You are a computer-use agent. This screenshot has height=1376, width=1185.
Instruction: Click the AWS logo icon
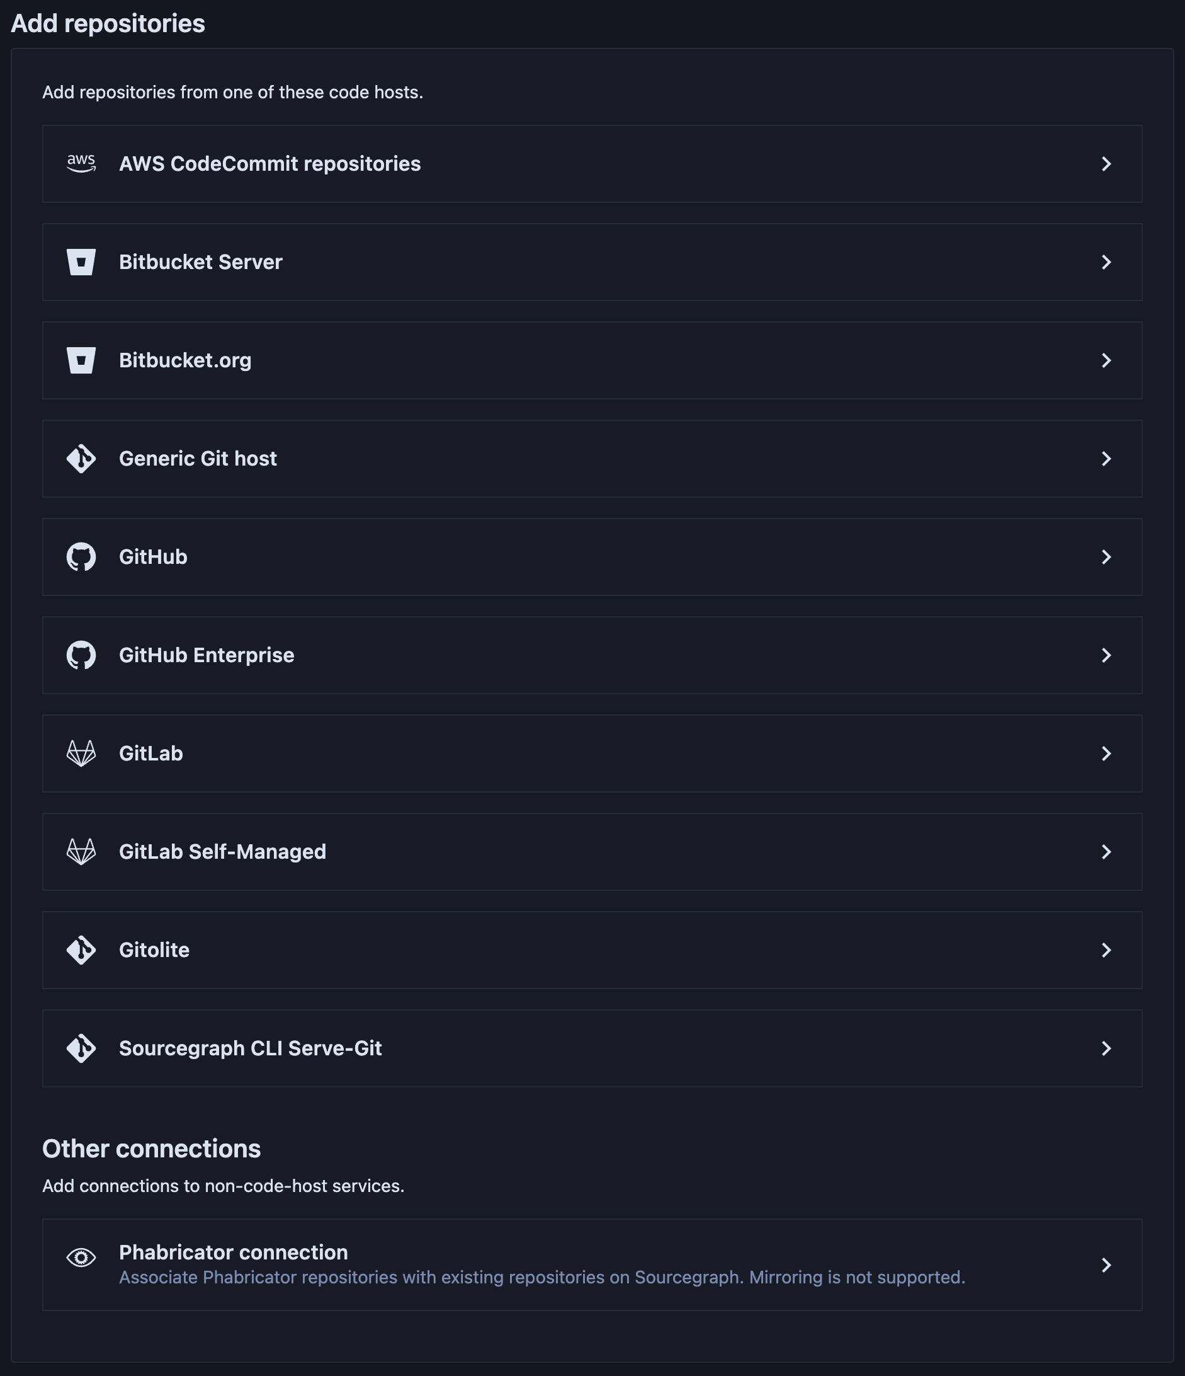pos(81,163)
